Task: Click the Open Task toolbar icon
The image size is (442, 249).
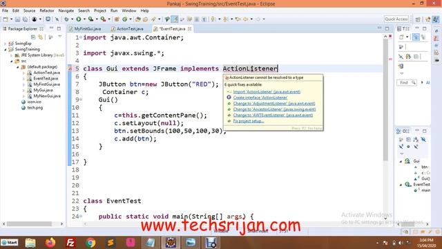Action: pyautogui.click(x=146, y=19)
